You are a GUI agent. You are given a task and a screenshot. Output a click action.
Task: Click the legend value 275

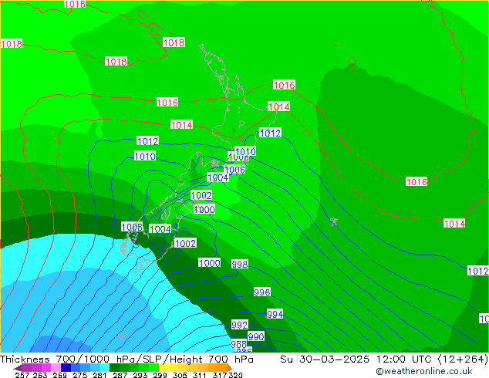80,375
